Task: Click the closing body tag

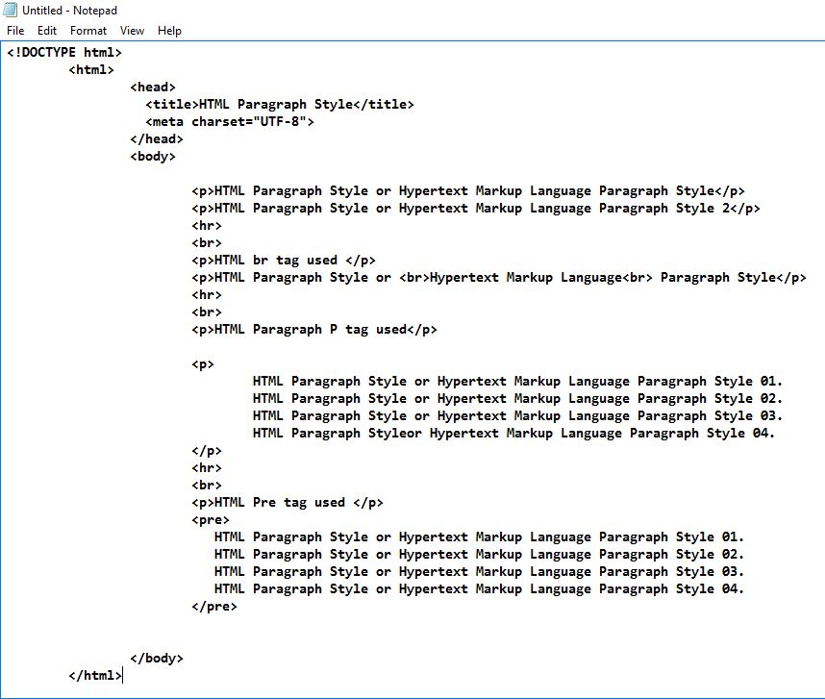Action: click(156, 658)
